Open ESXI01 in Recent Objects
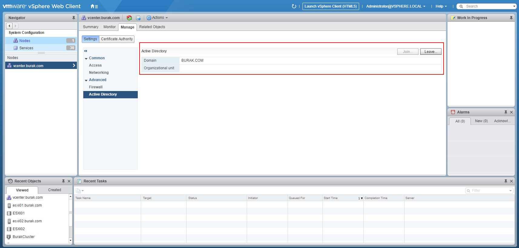The width and height of the screenshot is (519, 248). 19,213
